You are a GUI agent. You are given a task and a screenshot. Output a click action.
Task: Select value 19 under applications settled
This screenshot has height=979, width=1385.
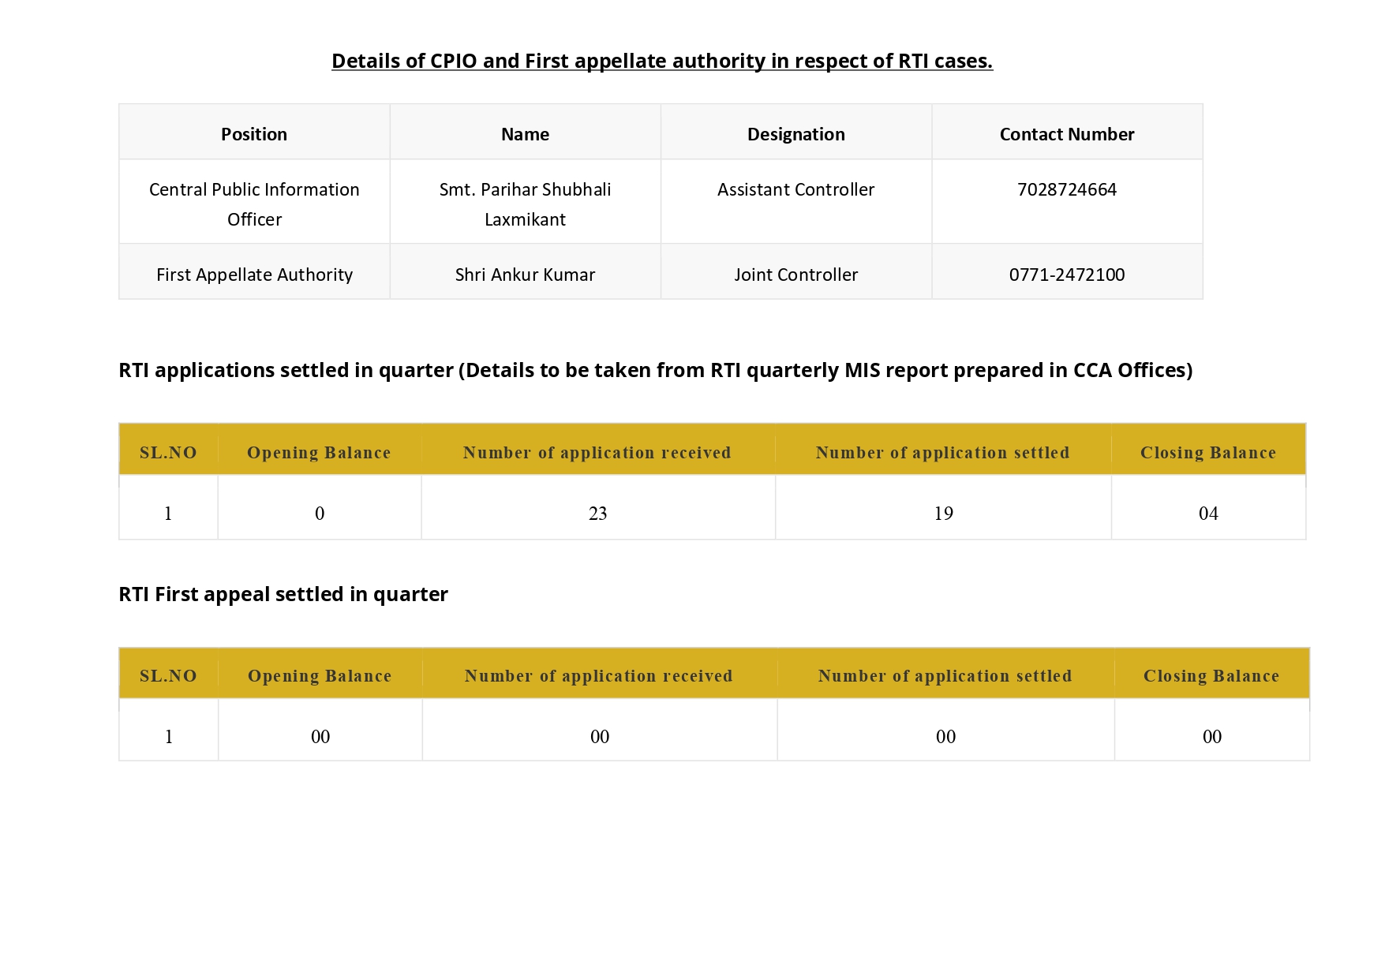pyautogui.click(x=944, y=514)
